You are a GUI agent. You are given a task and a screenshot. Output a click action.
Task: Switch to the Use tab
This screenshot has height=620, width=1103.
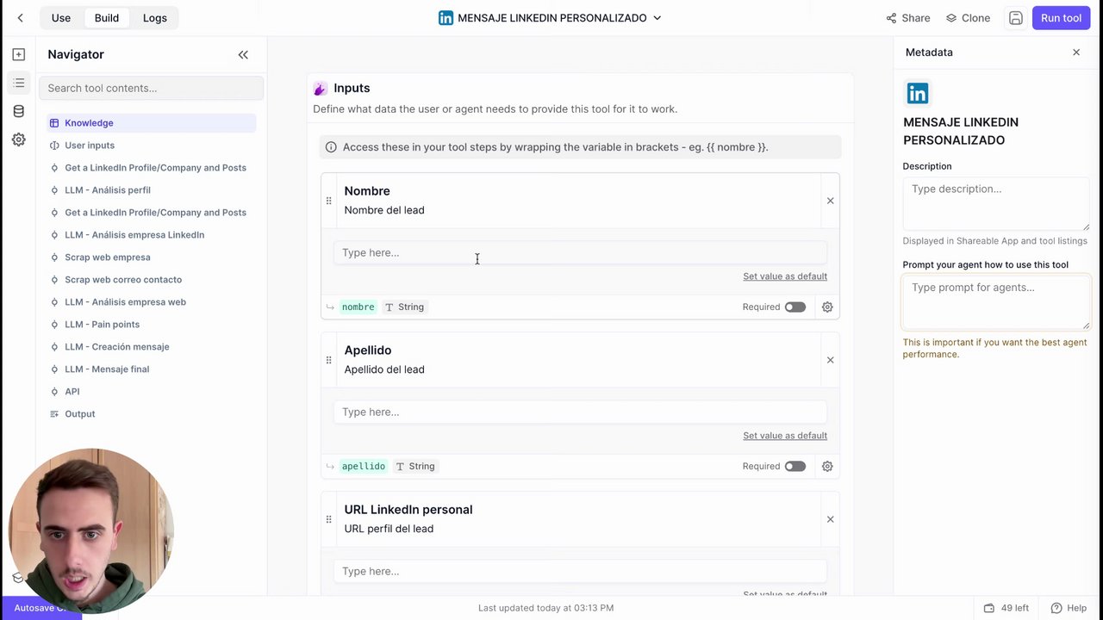click(61, 18)
